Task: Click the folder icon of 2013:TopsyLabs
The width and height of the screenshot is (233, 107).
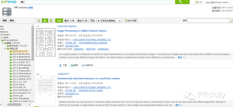Action: point(11,71)
